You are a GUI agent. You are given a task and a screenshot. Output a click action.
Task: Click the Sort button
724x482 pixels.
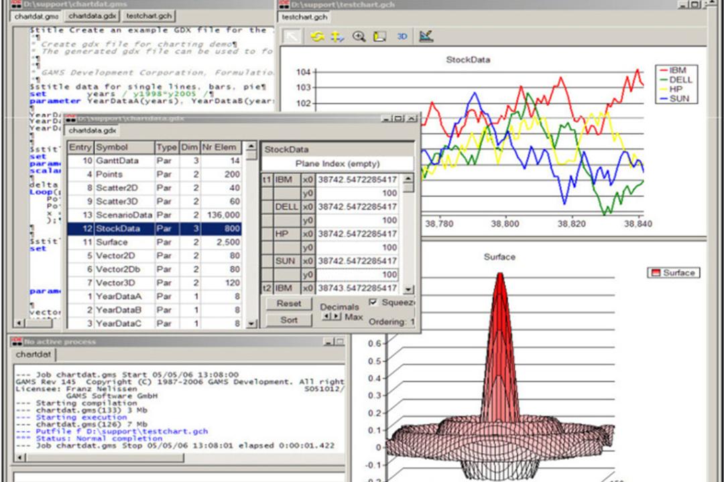coord(289,319)
